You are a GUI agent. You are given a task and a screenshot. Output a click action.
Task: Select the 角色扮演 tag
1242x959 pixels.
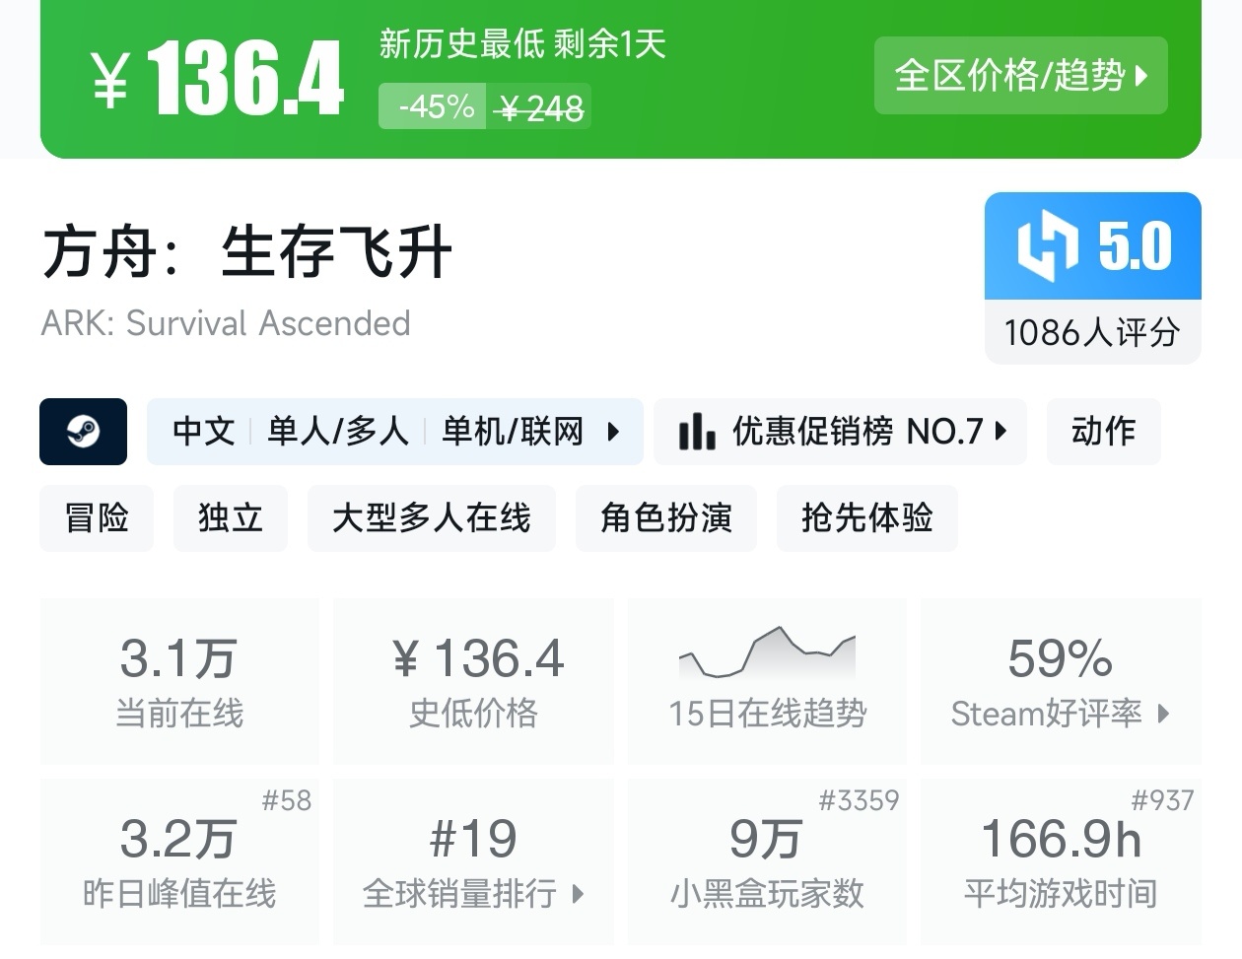(666, 517)
